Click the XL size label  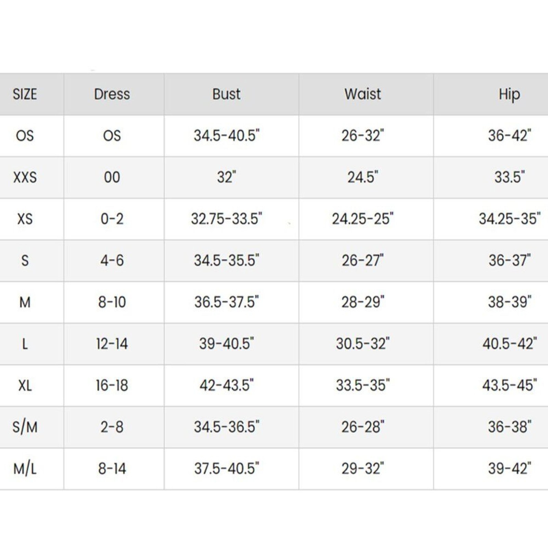[25, 386]
